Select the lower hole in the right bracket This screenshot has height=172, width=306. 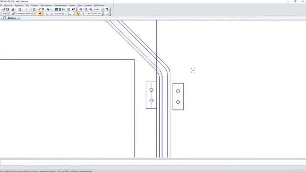[x=178, y=102]
